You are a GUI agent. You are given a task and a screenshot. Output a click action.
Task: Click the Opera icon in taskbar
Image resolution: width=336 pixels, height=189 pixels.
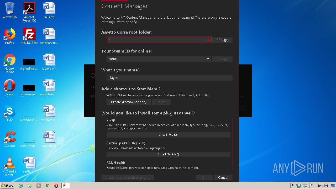(56, 186)
